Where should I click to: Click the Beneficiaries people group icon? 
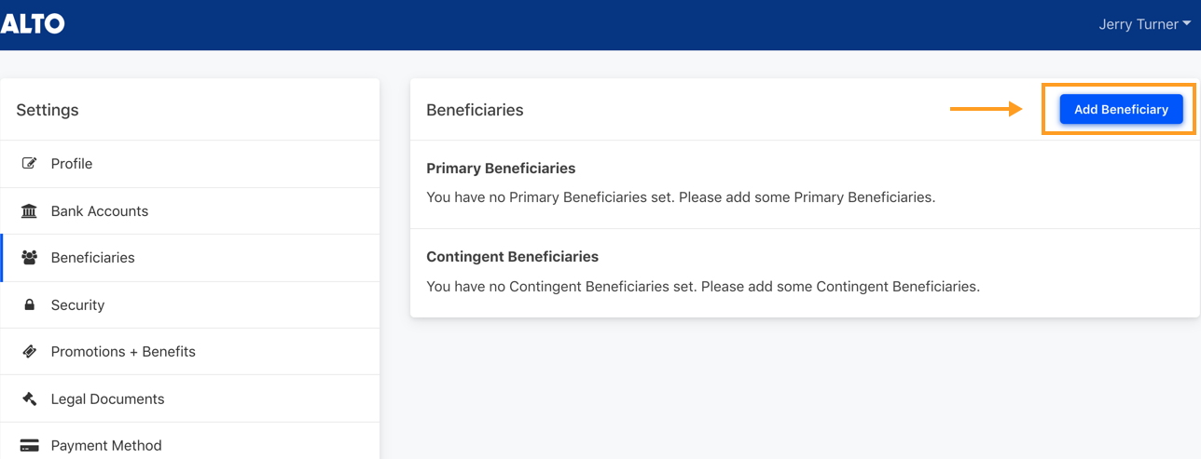pyautogui.click(x=29, y=258)
